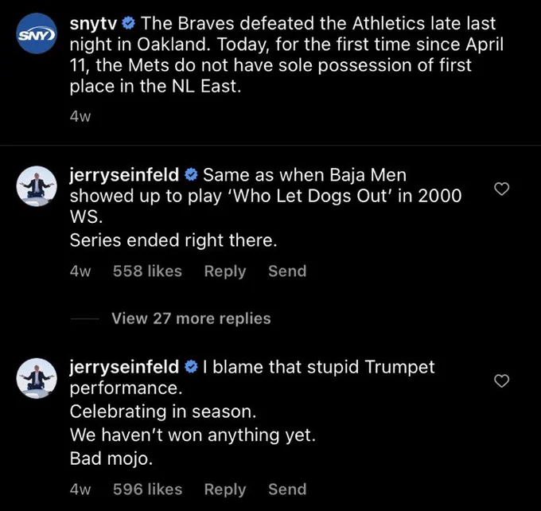Viewport: 541px width, 511px height.
Task: Open jerryseinfeld username on first comment
Action: tap(124, 175)
